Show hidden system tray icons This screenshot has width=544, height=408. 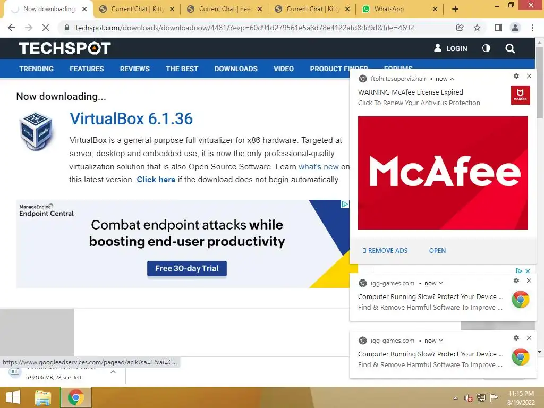click(x=455, y=398)
